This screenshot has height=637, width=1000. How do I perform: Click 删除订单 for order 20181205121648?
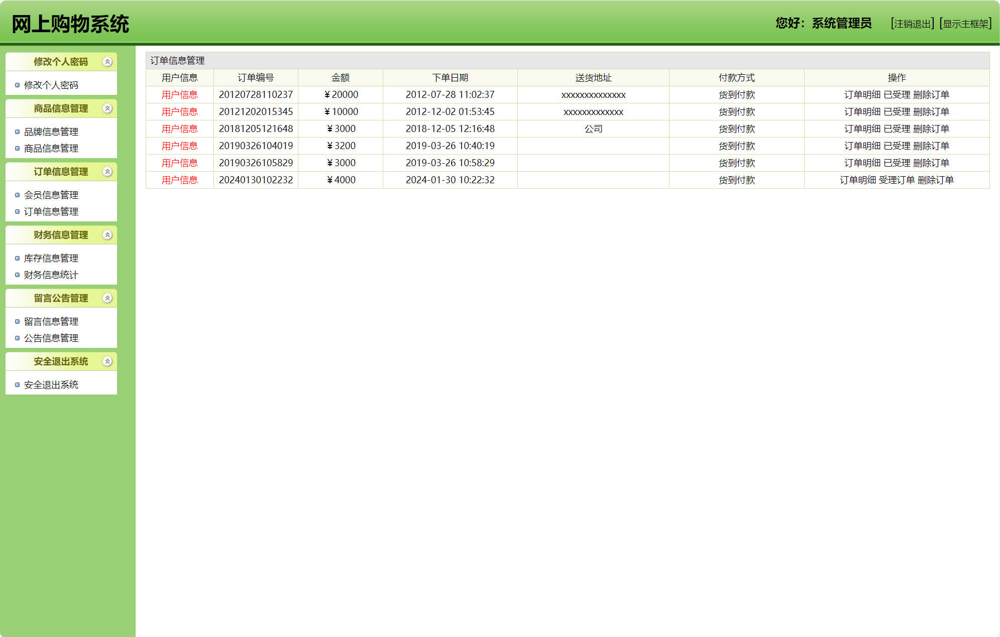(931, 129)
